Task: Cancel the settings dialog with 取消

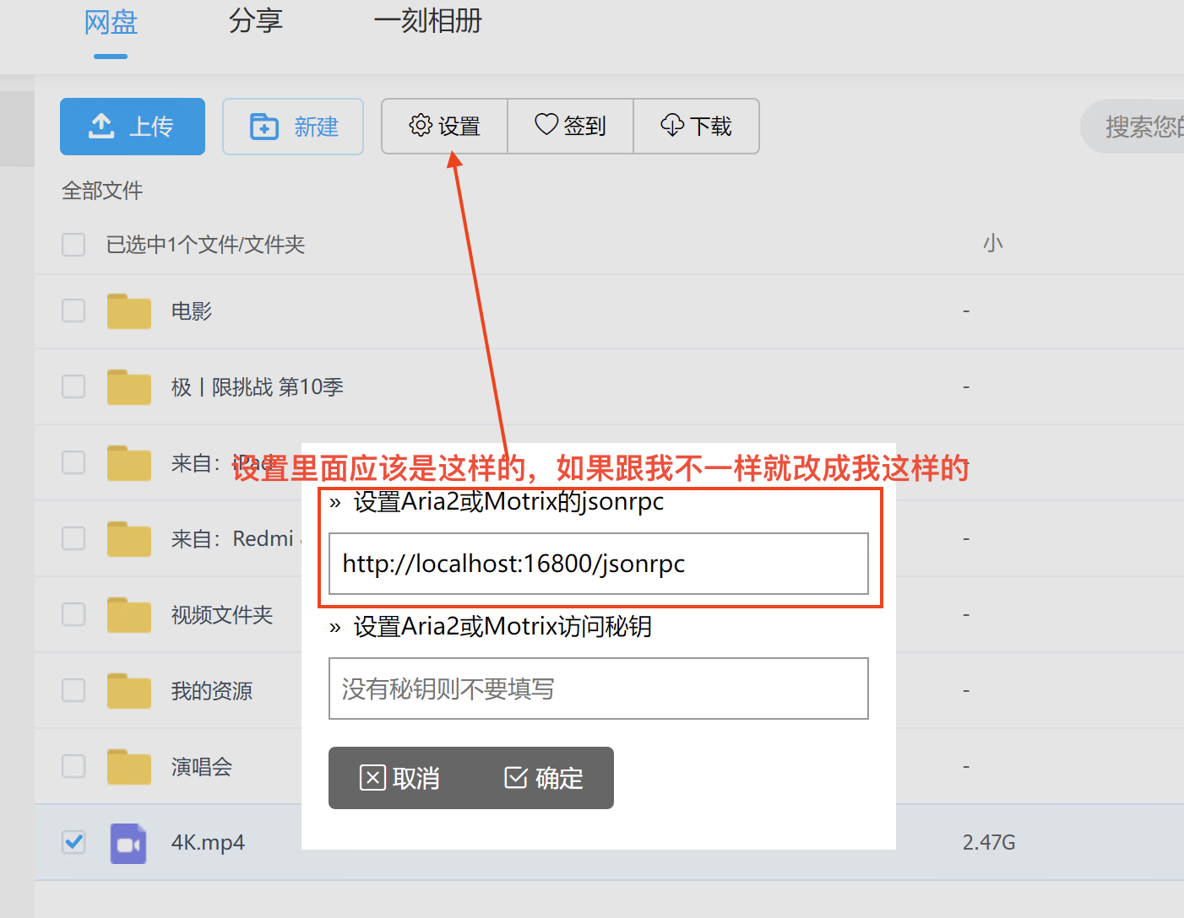Action: (399, 778)
